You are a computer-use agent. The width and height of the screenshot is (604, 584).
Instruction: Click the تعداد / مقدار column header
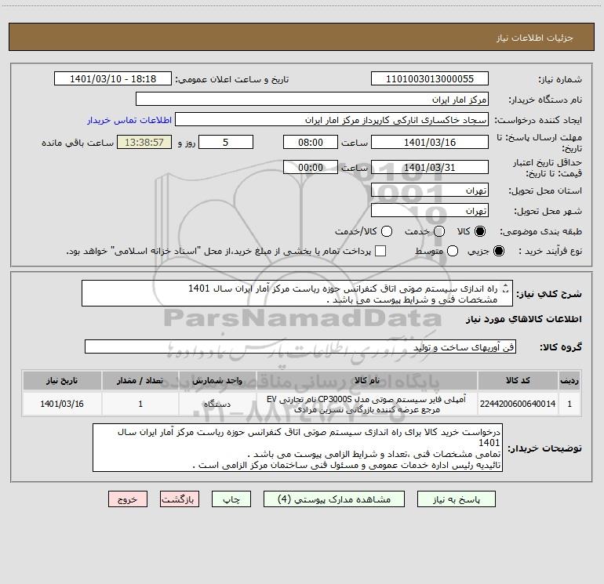(140, 381)
